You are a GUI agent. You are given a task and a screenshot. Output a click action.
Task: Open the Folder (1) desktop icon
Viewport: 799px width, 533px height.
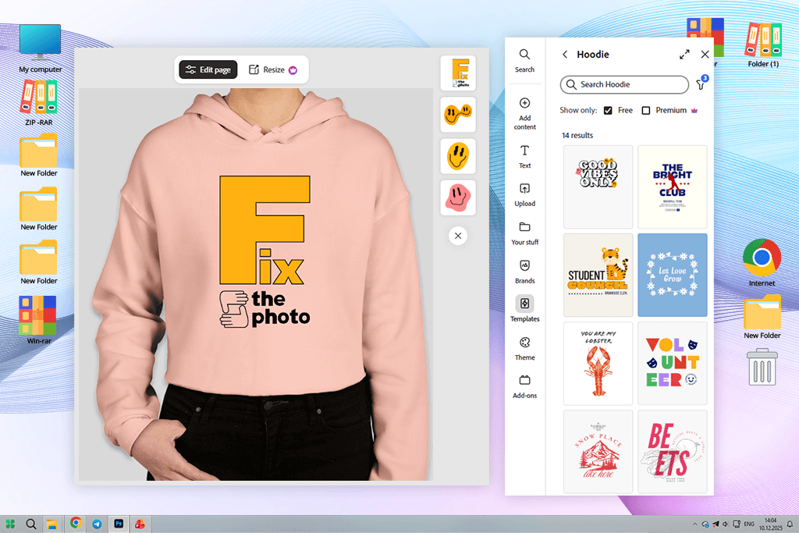(763, 44)
